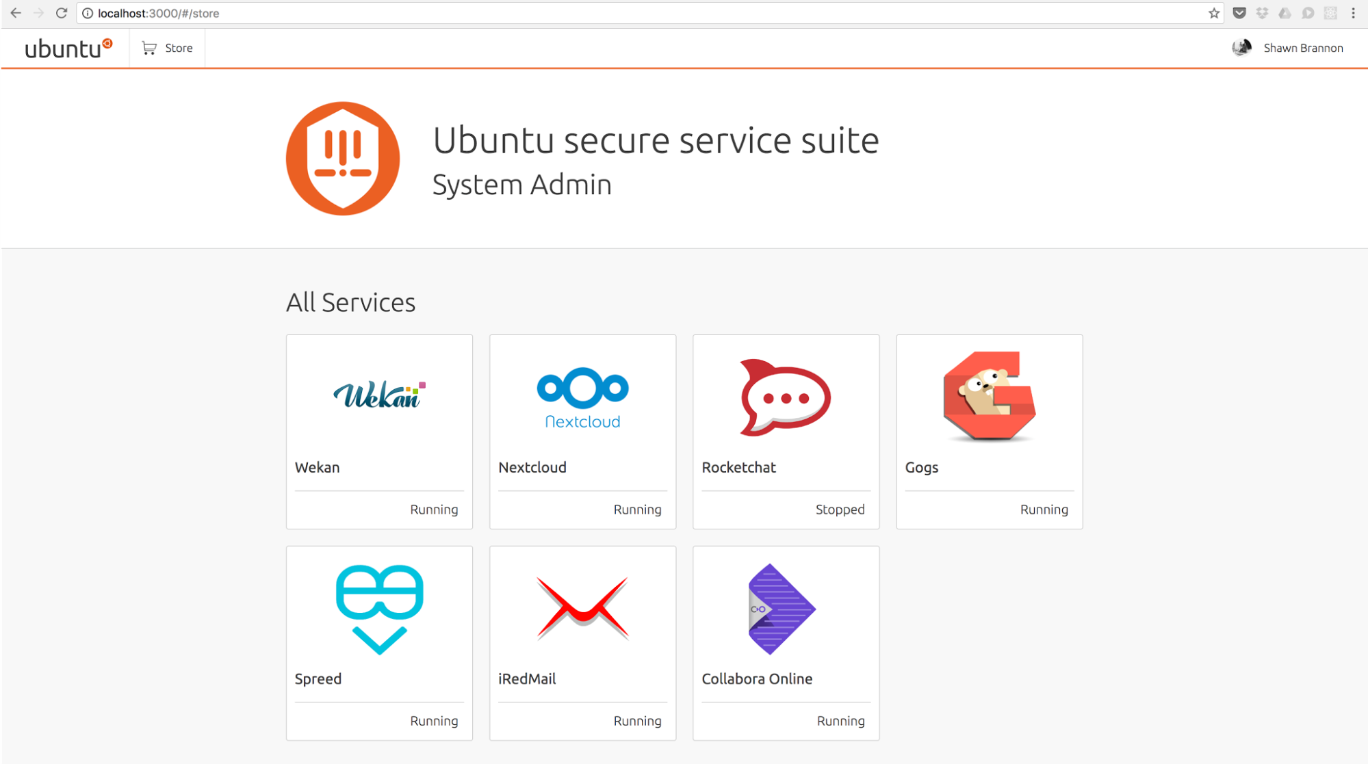Open the Spreed service title
The image size is (1368, 764).
click(x=318, y=679)
